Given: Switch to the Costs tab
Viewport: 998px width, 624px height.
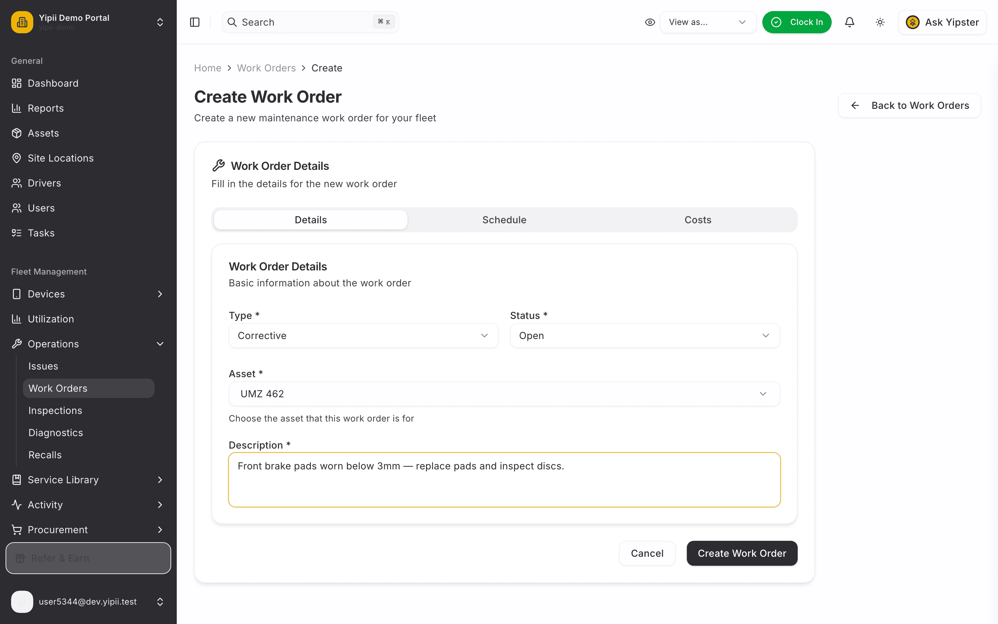Looking at the screenshot, I should [698, 220].
